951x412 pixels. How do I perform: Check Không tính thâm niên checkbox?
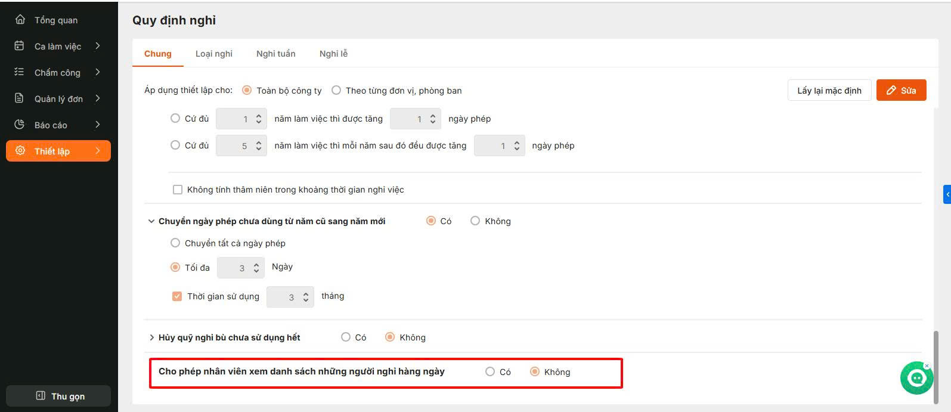click(x=178, y=190)
